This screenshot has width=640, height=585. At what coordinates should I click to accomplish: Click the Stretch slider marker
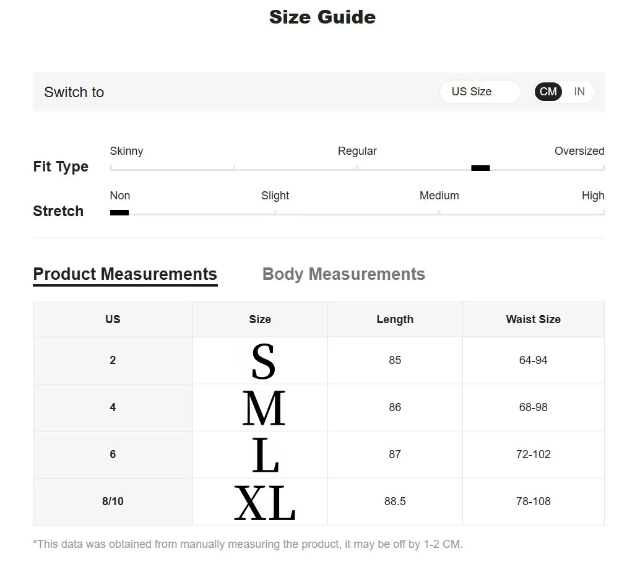click(119, 212)
